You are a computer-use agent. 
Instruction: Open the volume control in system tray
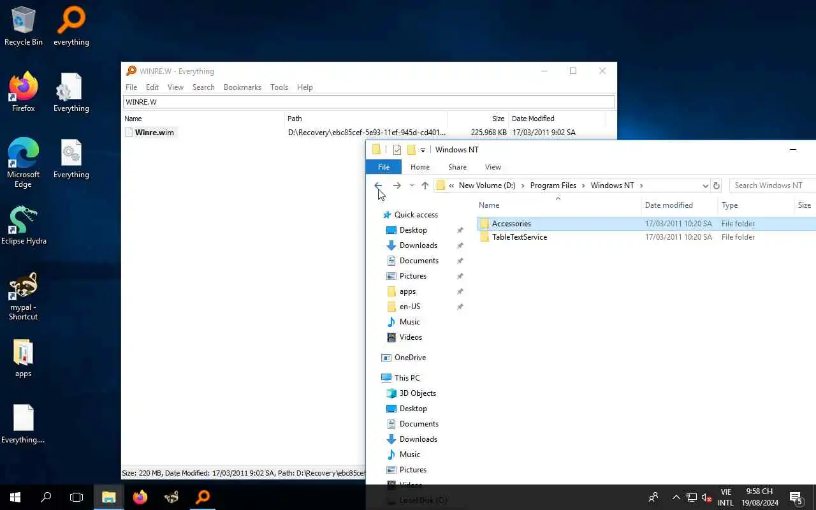tap(706, 497)
